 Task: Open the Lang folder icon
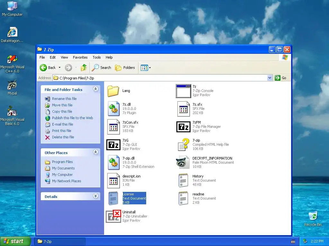point(113,91)
